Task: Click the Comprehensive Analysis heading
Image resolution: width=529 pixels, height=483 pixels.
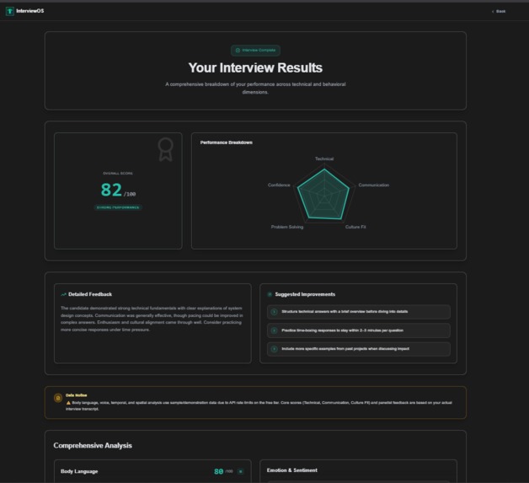Action: 93,446
